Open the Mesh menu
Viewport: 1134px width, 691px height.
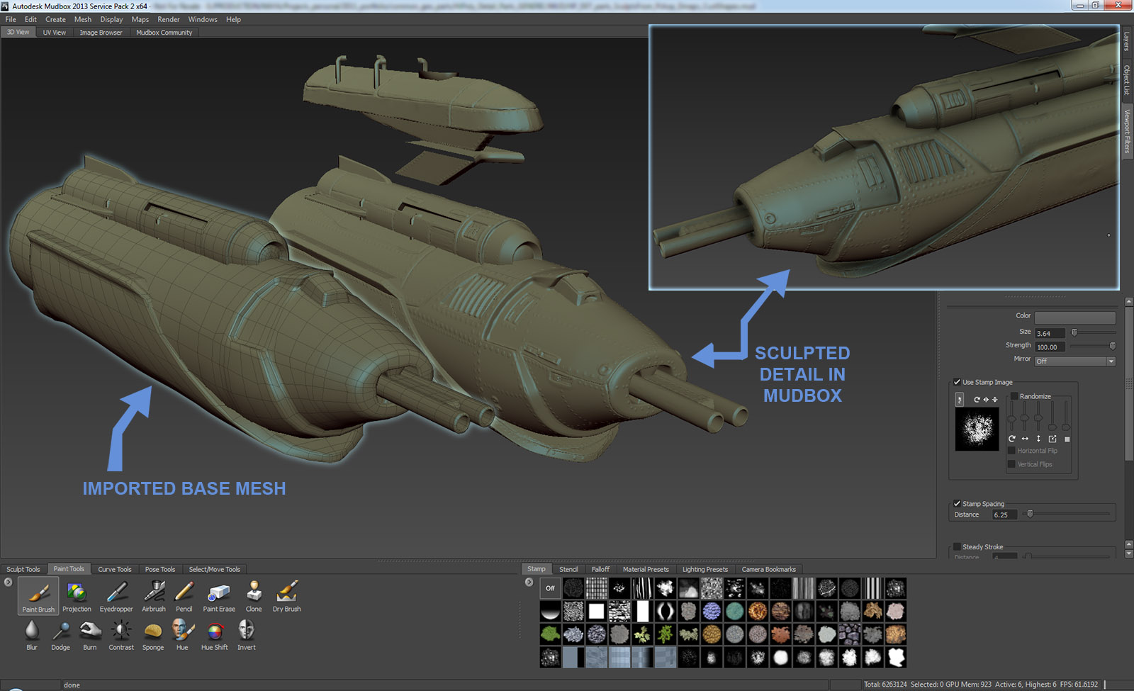click(83, 19)
